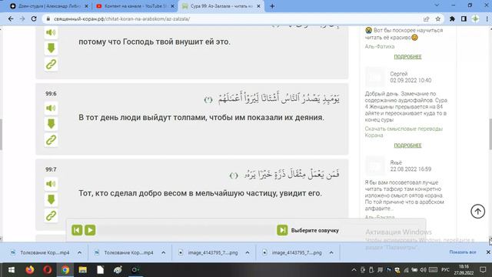
Task: Select Сура 99 Аз-Залзала tab
Action: pyautogui.click(x=221, y=6)
